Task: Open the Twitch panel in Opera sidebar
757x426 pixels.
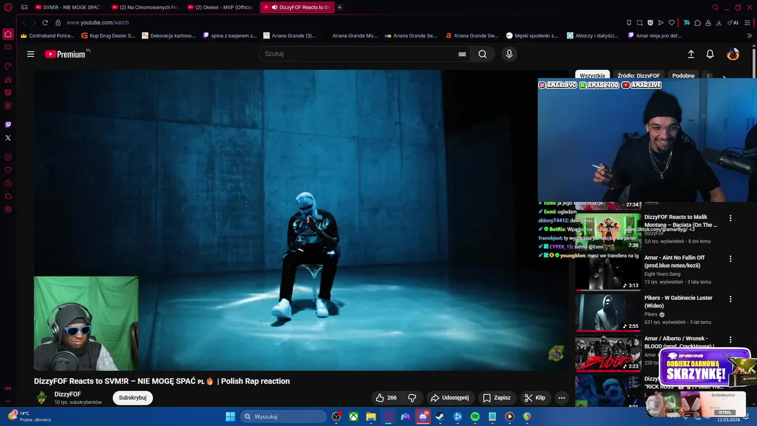Action: click(x=8, y=125)
